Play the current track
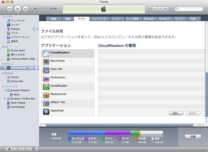Screen dimensions: 208x152 point(18,9)
